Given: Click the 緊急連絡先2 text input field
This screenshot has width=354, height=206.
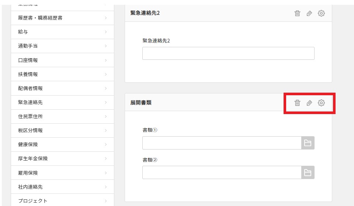Looking at the screenshot, I should pos(228,53).
